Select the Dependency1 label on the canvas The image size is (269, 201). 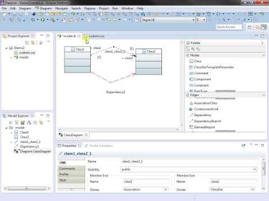(115, 92)
